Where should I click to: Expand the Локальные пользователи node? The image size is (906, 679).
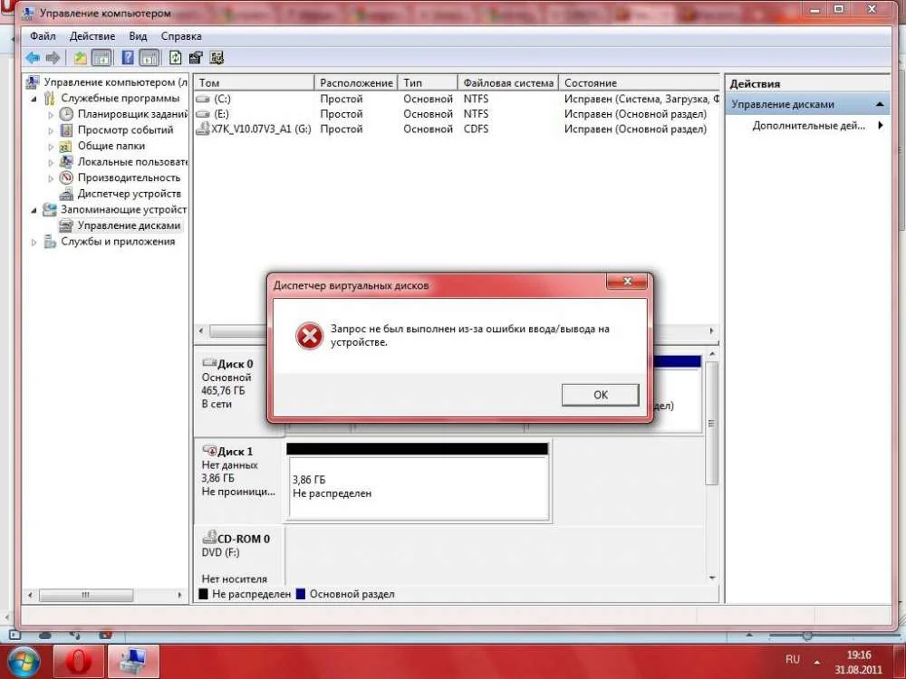click(51, 163)
